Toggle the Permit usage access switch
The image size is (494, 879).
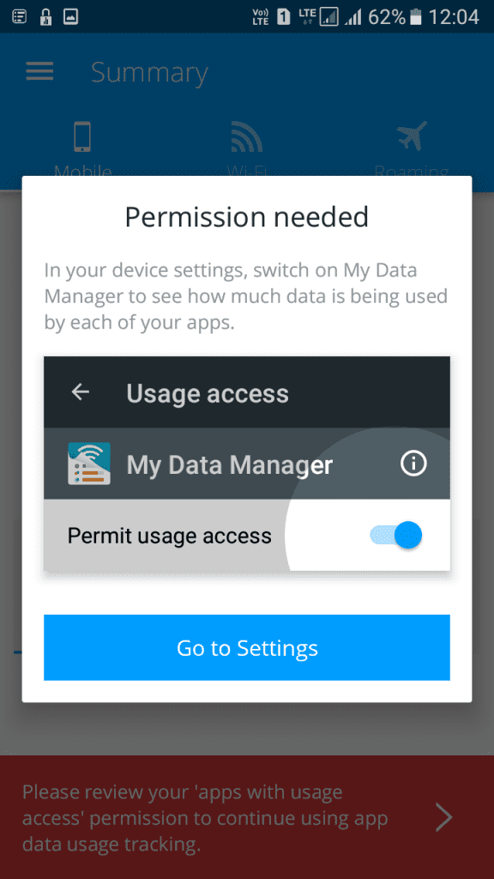coord(396,536)
